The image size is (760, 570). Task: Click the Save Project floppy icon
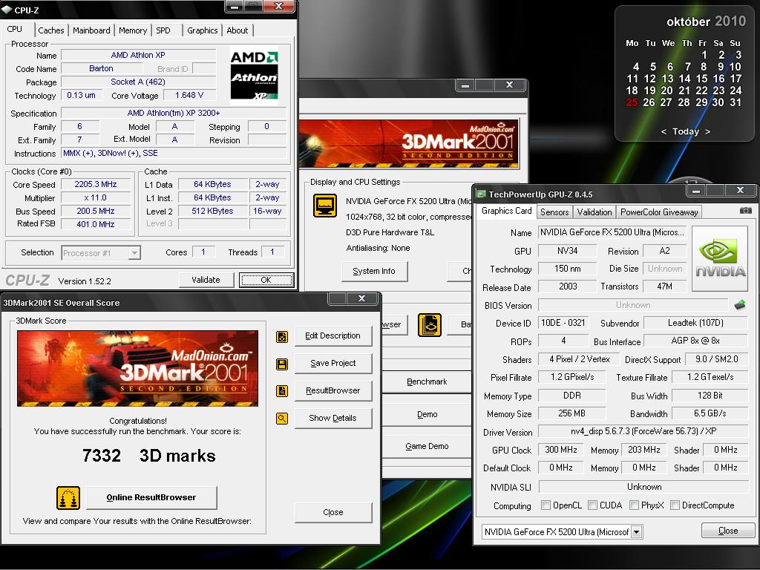point(281,364)
